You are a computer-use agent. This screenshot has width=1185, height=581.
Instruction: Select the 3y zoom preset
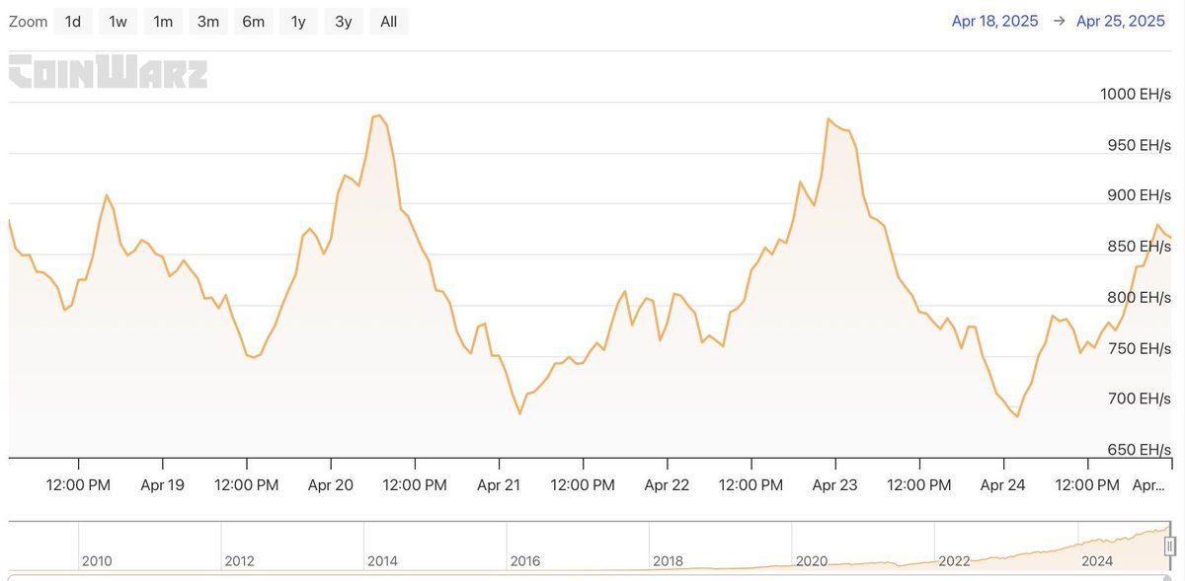(x=343, y=21)
